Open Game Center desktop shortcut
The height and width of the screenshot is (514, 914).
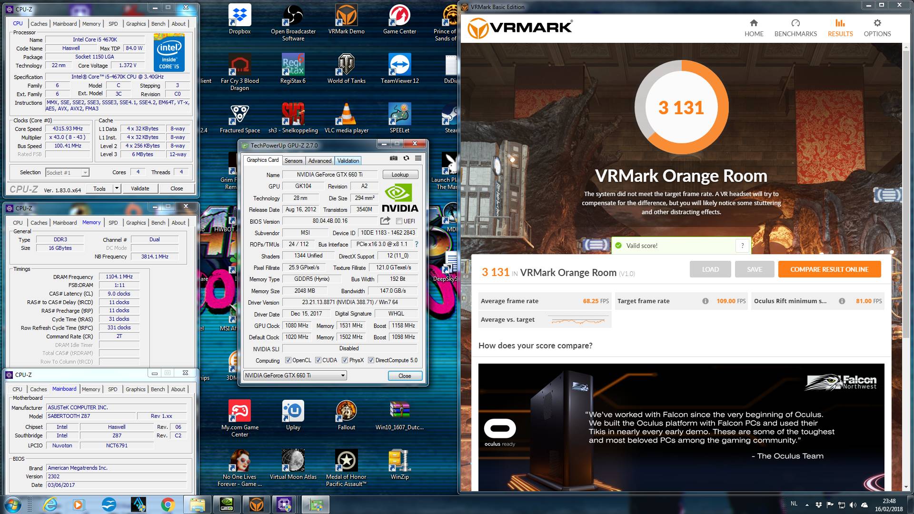[x=399, y=19]
